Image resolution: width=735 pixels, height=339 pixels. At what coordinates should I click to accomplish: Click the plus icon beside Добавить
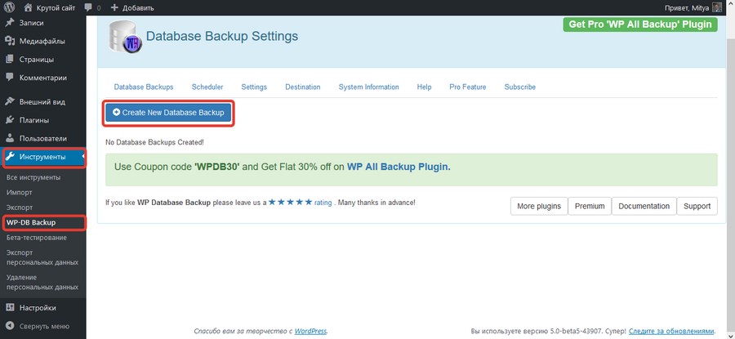[x=114, y=7]
